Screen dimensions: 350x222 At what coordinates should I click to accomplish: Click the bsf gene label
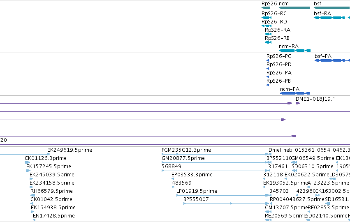(318, 4)
